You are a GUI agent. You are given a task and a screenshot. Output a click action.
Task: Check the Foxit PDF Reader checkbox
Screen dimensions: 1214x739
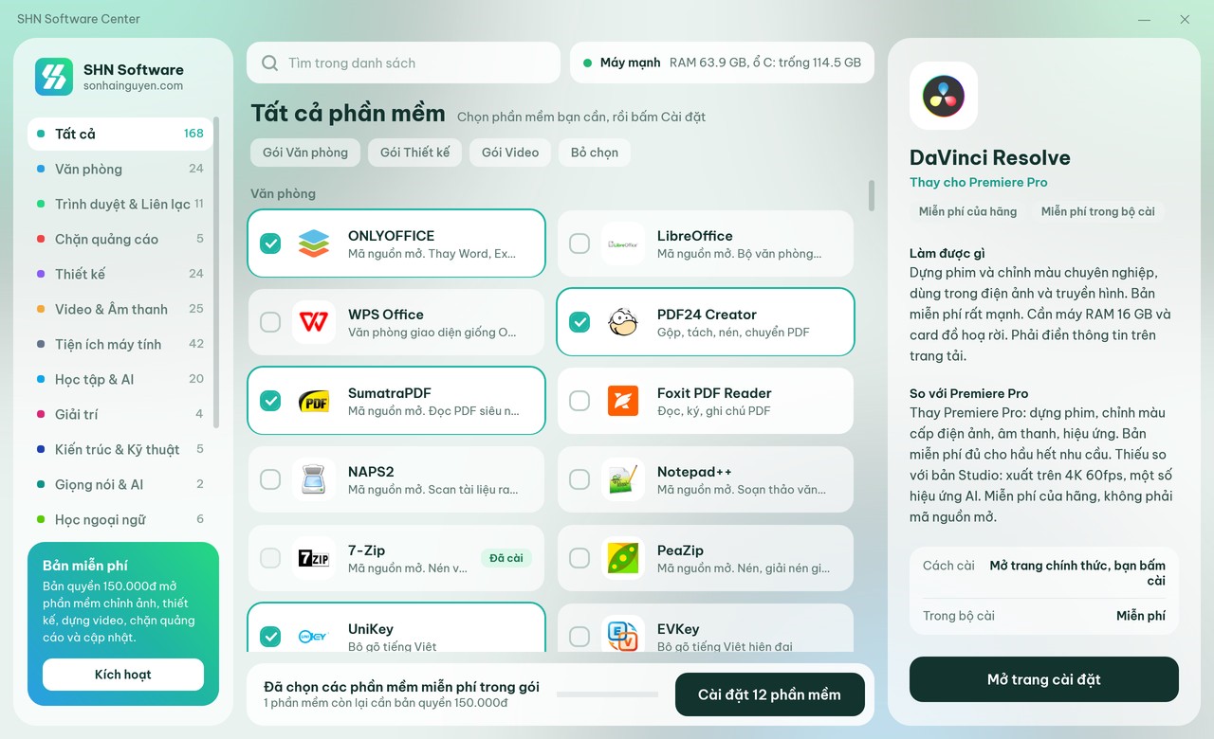[579, 401]
